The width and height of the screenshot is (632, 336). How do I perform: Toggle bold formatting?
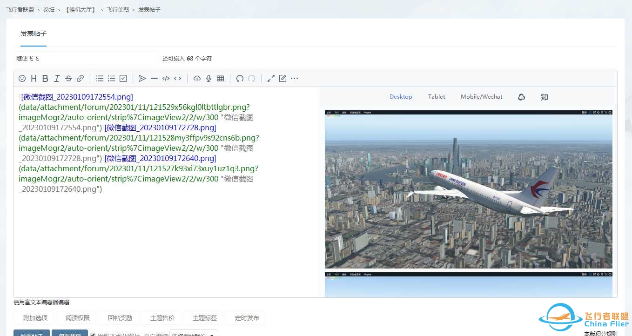click(x=45, y=78)
